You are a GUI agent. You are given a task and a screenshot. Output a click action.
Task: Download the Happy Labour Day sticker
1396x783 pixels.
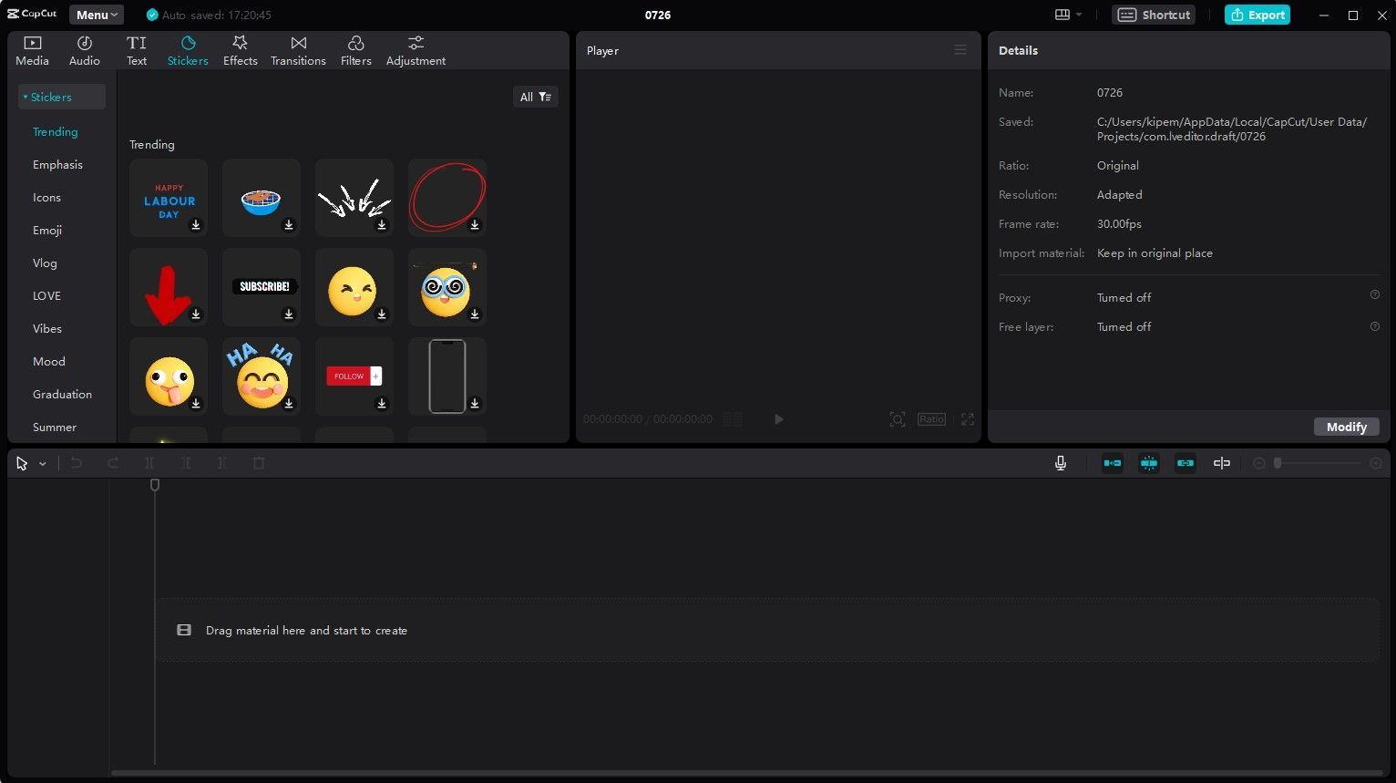pos(196,225)
